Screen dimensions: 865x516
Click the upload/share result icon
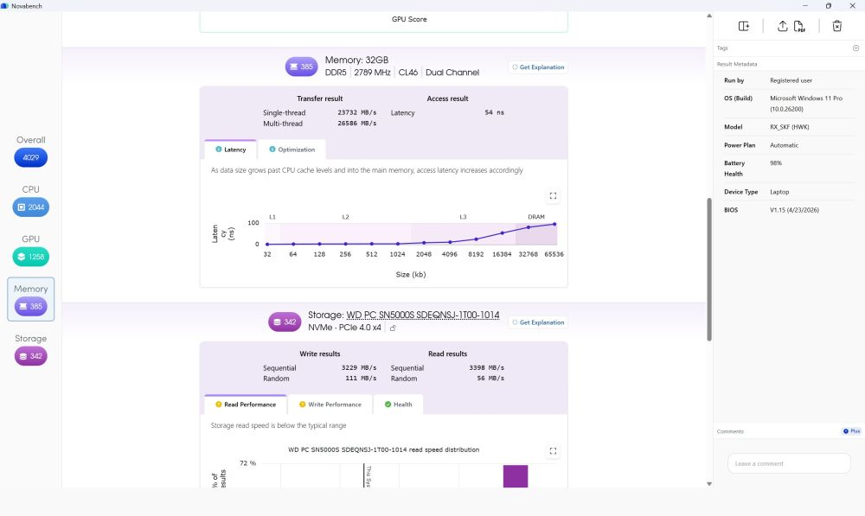tap(782, 26)
